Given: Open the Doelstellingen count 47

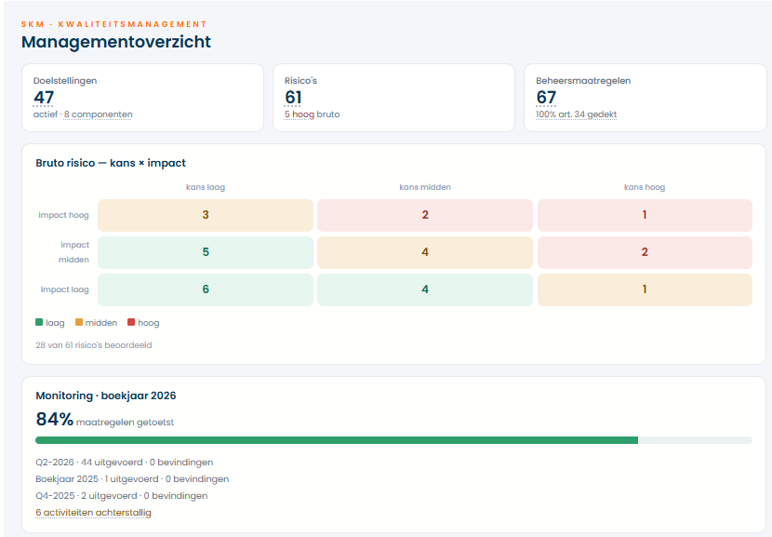Looking at the screenshot, I should 44,98.
